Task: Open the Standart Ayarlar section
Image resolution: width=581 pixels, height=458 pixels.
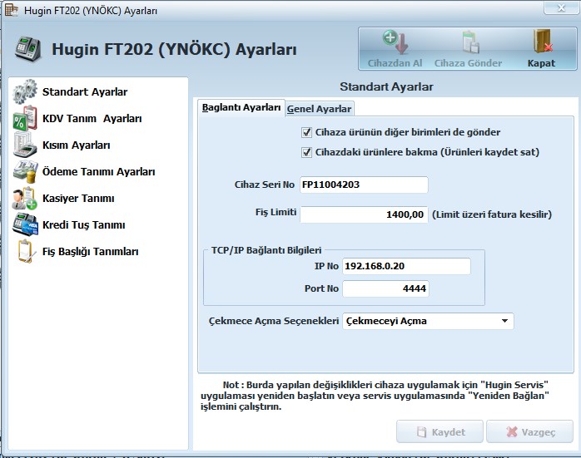Action: pos(85,91)
